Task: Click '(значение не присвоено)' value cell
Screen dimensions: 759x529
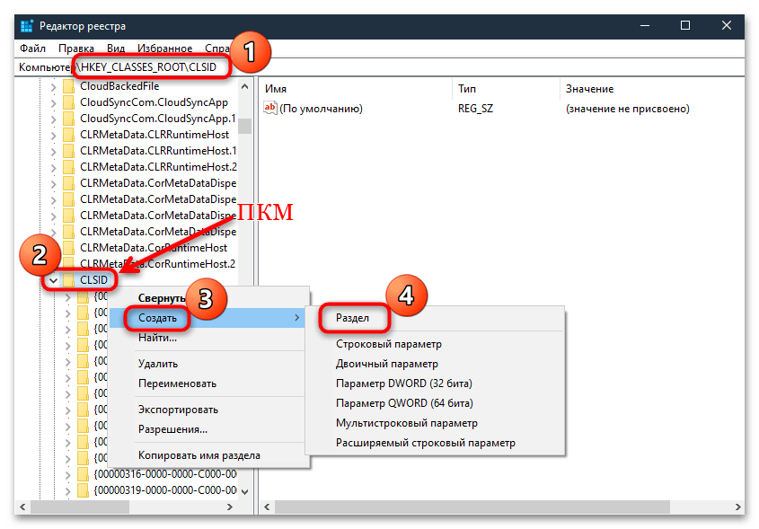Action: pos(627,109)
